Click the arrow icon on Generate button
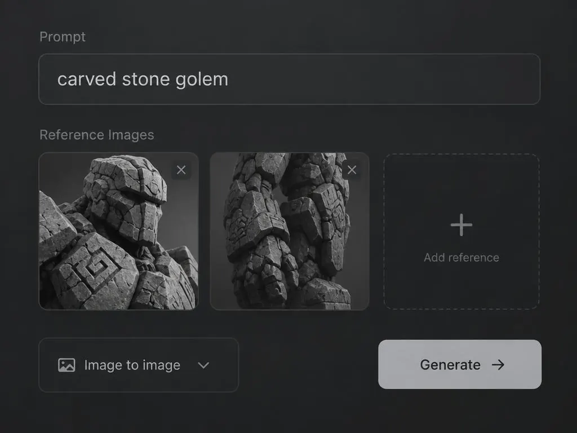Image resolution: width=577 pixels, height=433 pixels. pos(498,365)
